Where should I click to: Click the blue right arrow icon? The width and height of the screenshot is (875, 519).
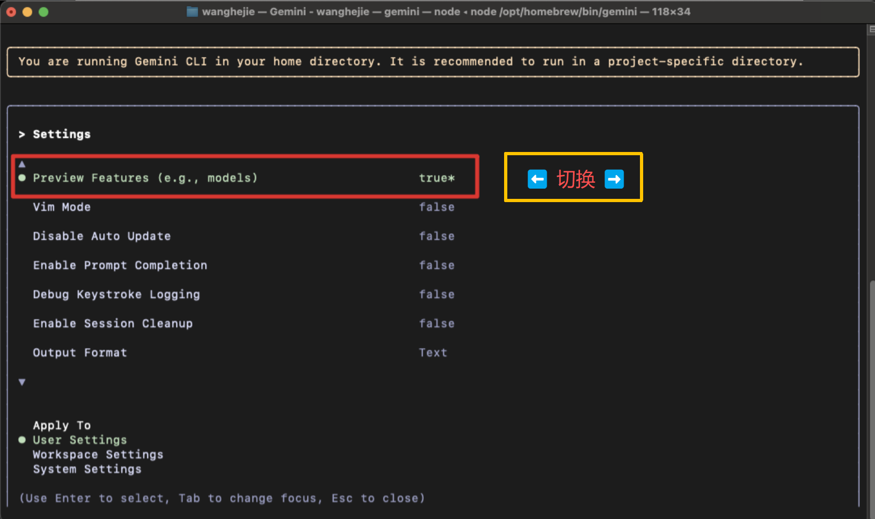614,179
